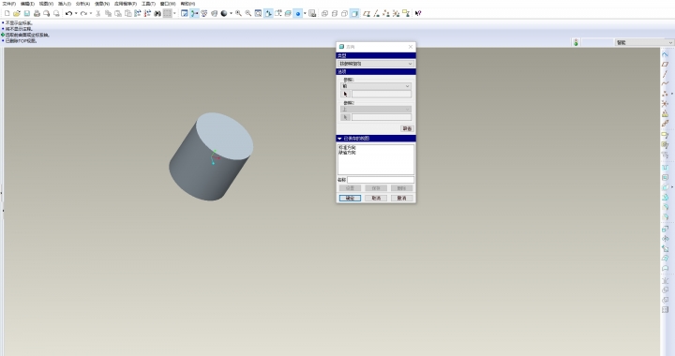Open an existing file via the folder icon
675x356 pixels.
(x=17, y=13)
